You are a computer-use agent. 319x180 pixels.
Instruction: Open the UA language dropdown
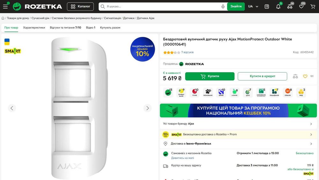pyautogui.click(x=253, y=6)
